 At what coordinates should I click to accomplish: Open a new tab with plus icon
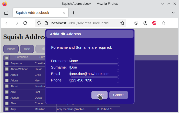click(x=73, y=13)
